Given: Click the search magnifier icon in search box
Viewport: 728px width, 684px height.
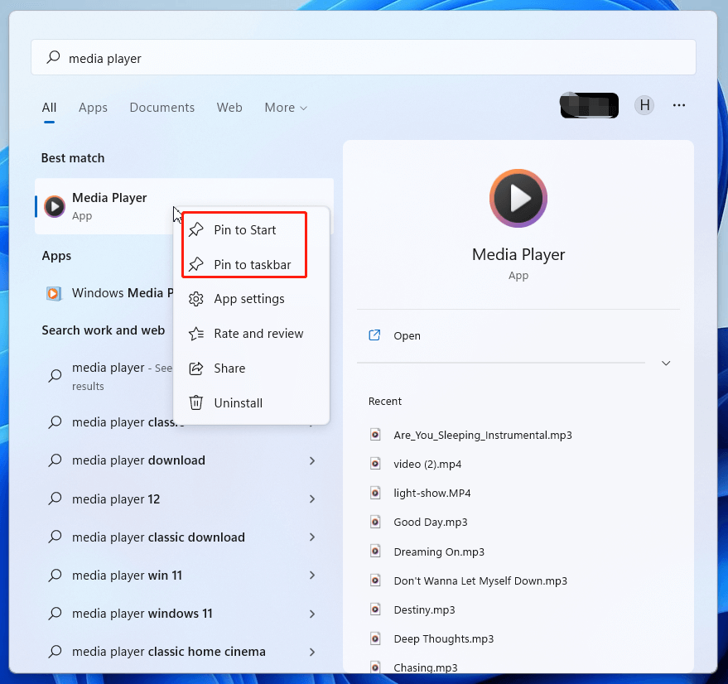Looking at the screenshot, I should click(53, 58).
